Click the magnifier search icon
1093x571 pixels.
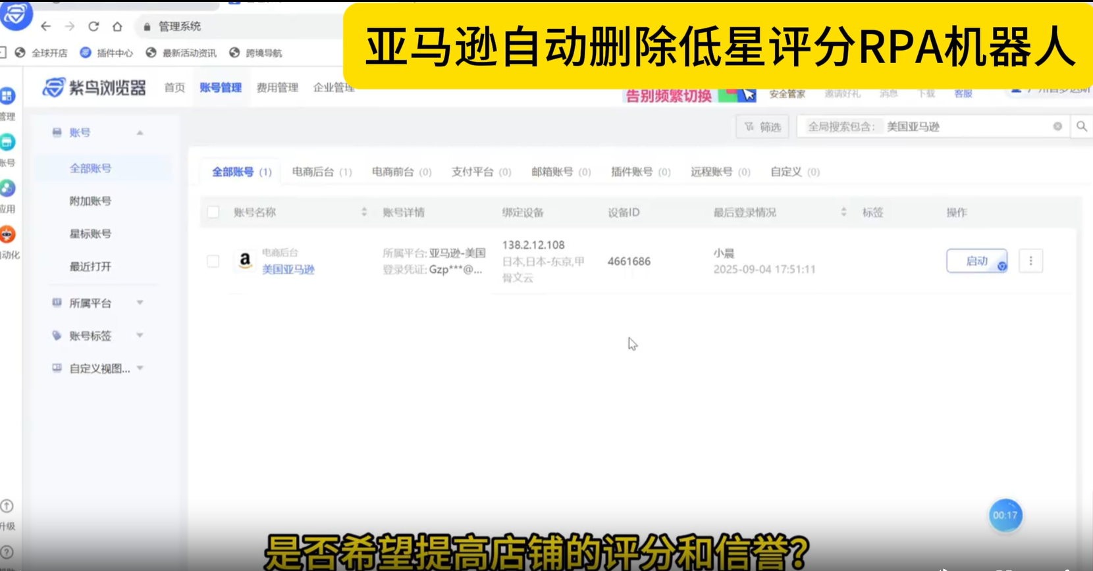(1082, 126)
